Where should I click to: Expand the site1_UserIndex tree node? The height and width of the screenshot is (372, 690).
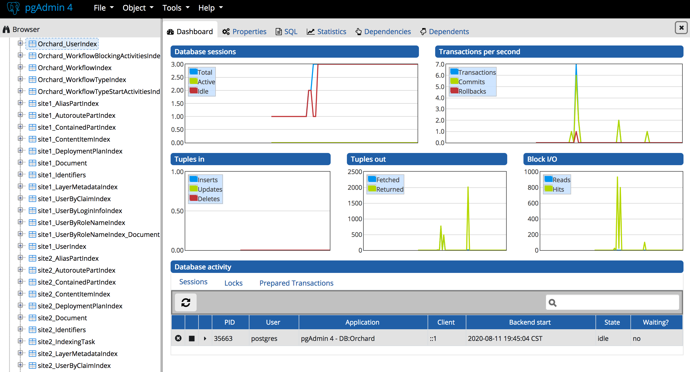point(20,246)
